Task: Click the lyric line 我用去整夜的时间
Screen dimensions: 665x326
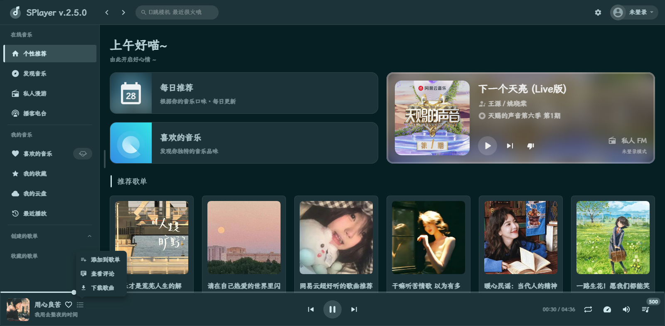Action: [x=56, y=315]
